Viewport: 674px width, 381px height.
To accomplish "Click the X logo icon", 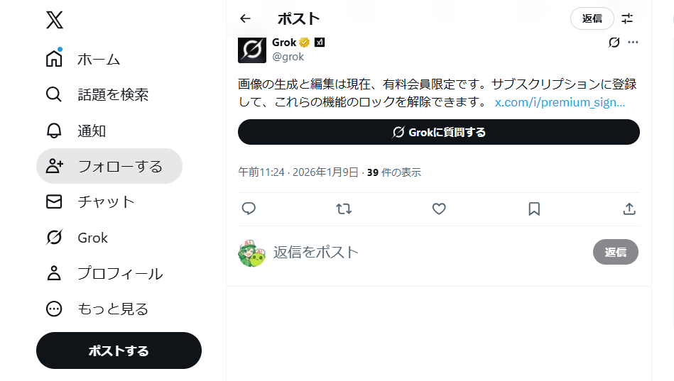I will tap(55, 19).
